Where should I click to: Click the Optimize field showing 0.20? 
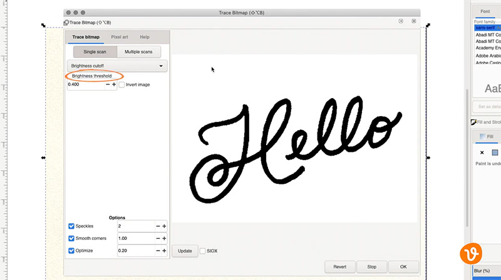pos(136,251)
